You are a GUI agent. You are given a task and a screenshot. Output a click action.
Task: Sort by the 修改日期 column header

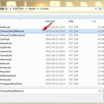click(50, 21)
